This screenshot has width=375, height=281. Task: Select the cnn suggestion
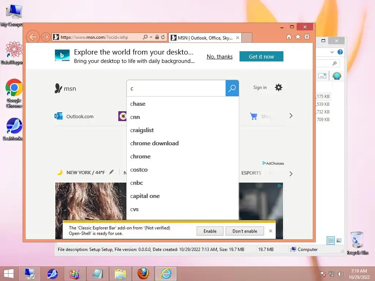point(182,117)
